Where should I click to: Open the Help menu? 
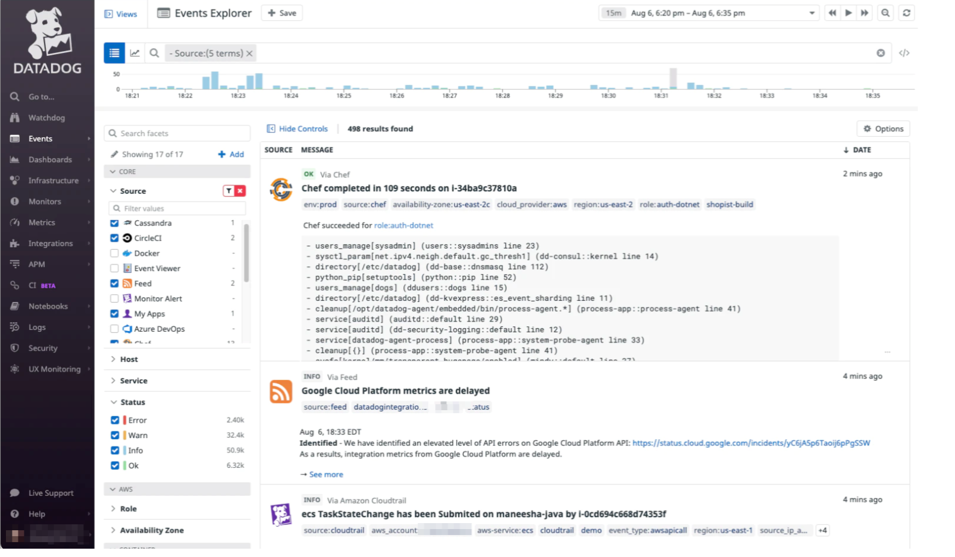click(36, 514)
